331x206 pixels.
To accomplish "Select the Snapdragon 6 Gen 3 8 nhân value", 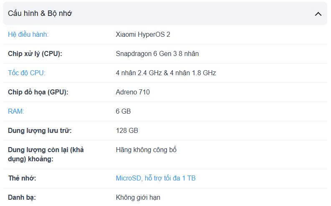I will pyautogui.click(x=157, y=53).
